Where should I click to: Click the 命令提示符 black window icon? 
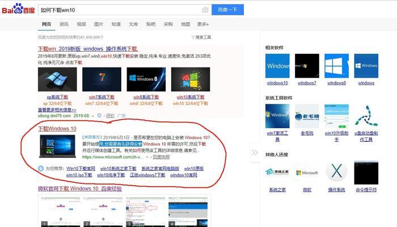point(366,173)
